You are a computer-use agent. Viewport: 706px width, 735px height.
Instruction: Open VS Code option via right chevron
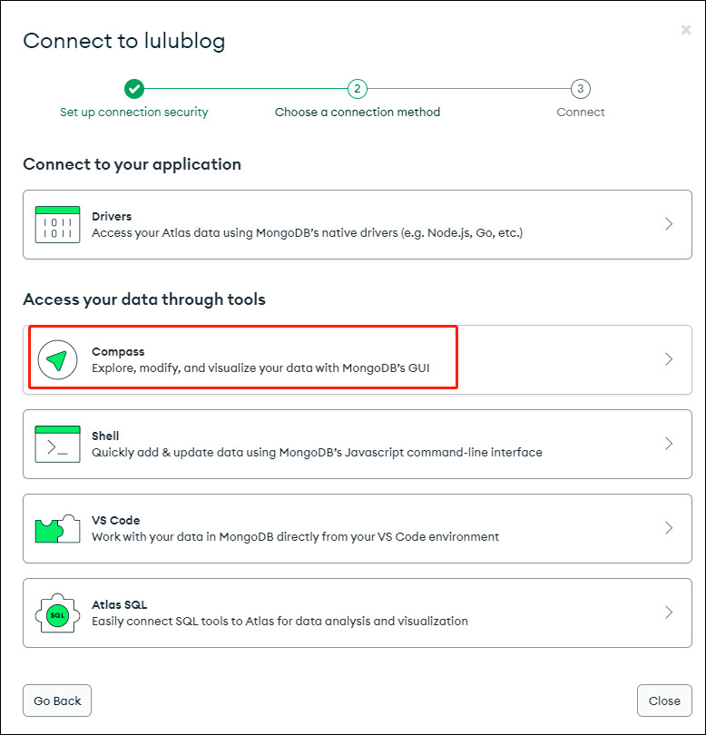[x=669, y=528]
